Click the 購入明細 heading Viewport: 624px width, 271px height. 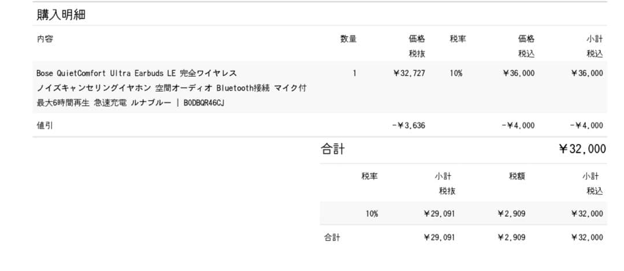(61, 15)
